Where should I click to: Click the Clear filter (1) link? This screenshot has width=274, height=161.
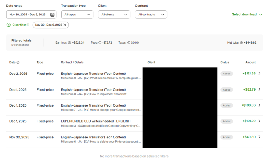tap(21, 25)
